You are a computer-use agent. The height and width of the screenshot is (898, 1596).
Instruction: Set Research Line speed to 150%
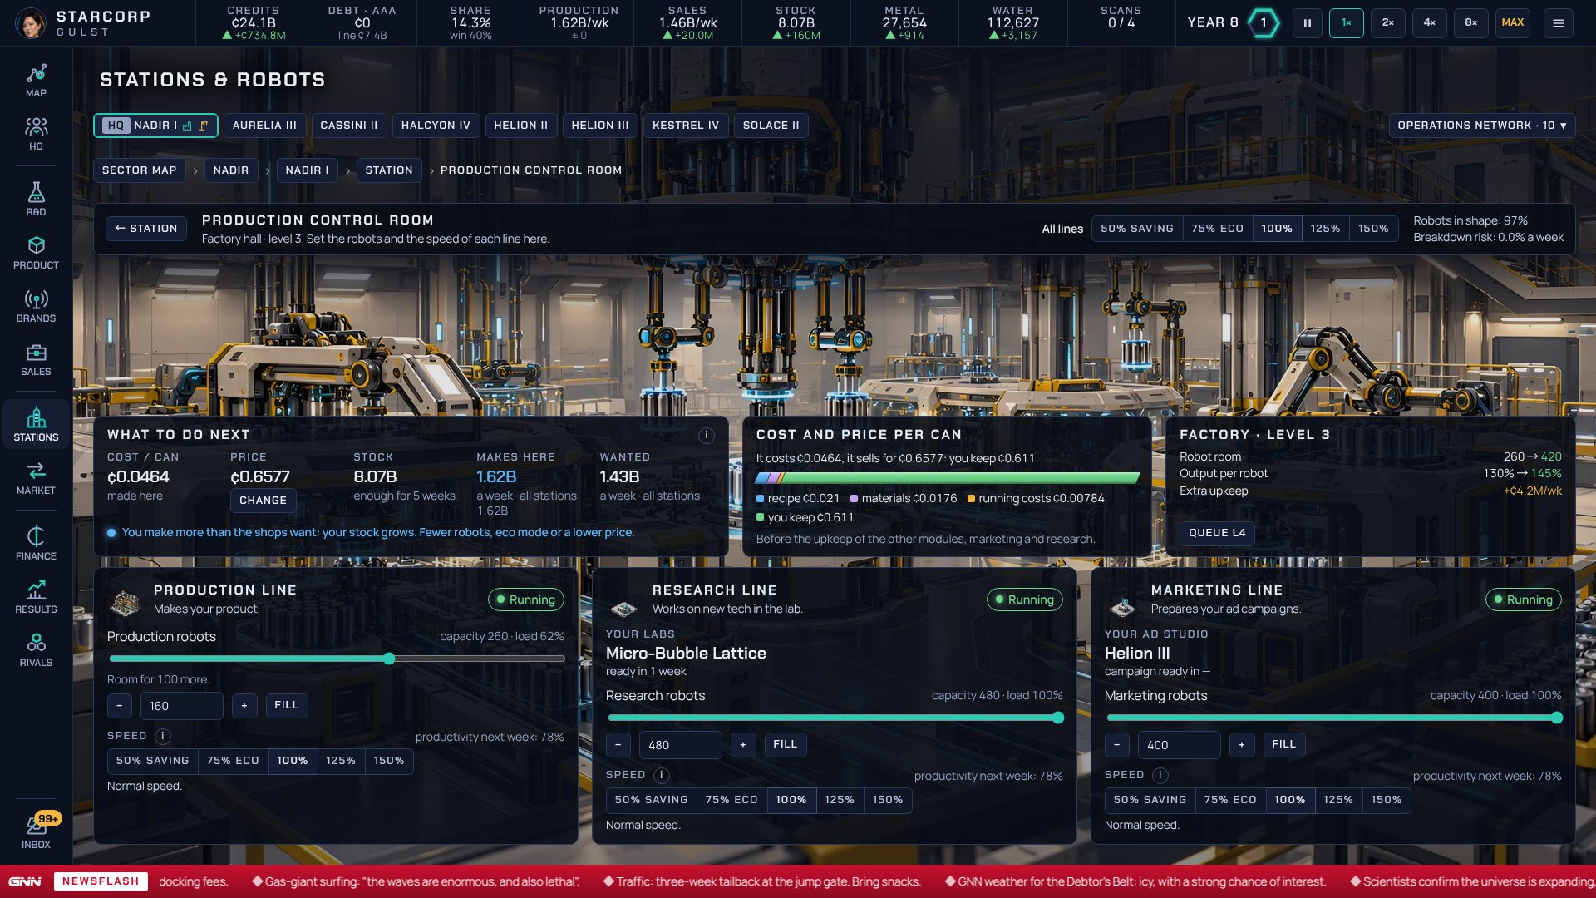click(888, 800)
